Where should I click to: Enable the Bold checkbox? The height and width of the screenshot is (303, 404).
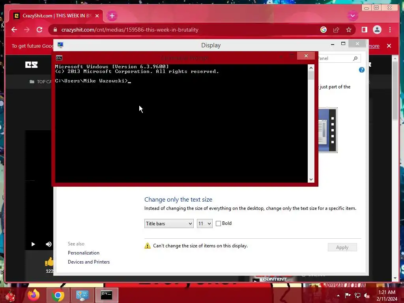[x=218, y=223]
